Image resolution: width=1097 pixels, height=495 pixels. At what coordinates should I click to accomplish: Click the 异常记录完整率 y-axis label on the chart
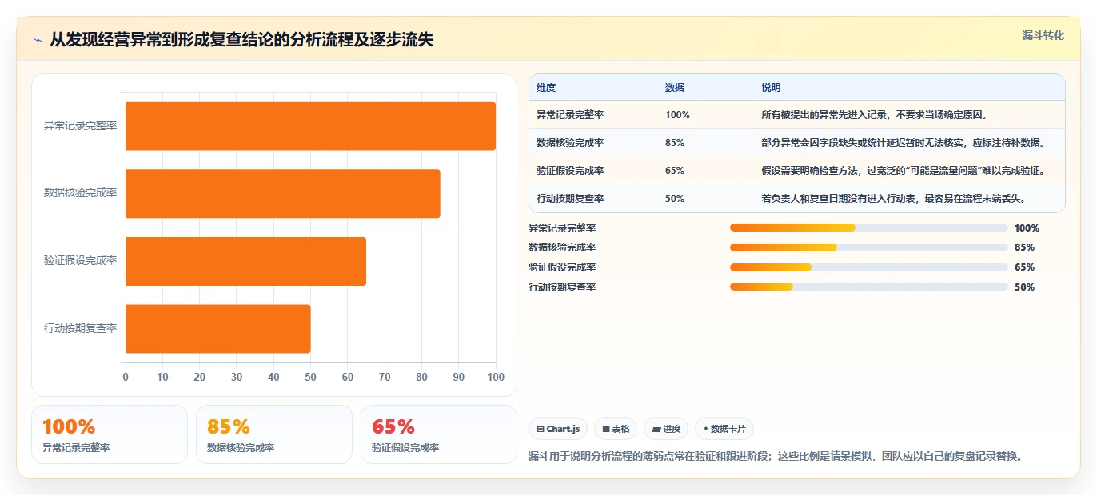point(80,126)
